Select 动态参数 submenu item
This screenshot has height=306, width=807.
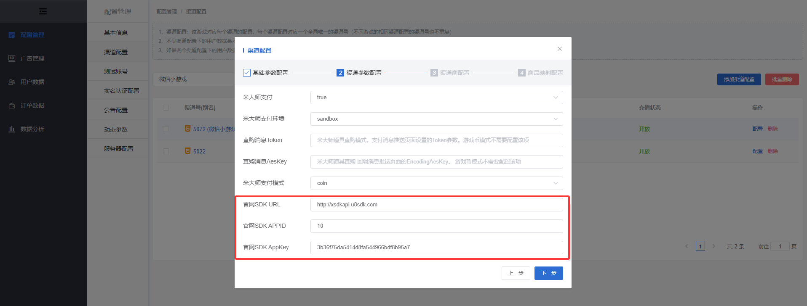(x=118, y=129)
